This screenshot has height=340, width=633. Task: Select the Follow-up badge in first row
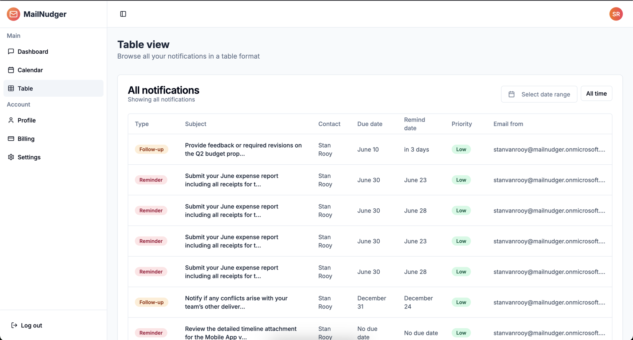[x=151, y=150]
